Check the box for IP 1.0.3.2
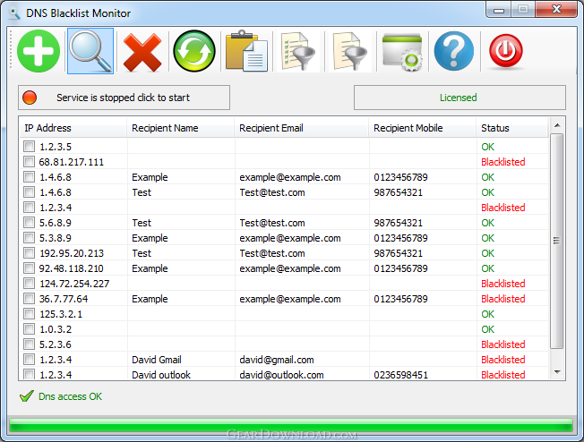Viewport: 584px width, 442px height. [x=29, y=329]
